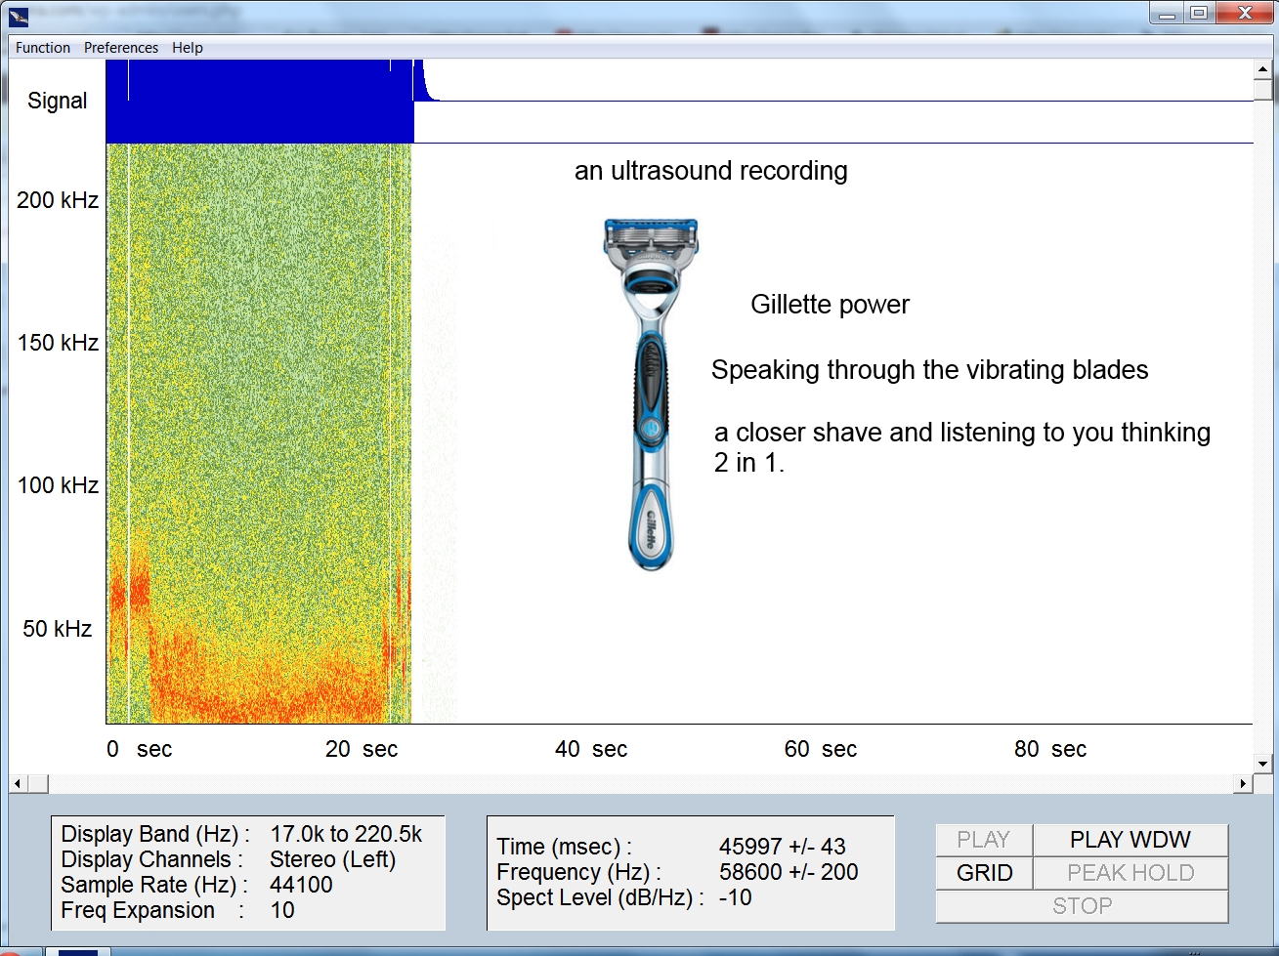Click the vertical scrollbar up arrow
Viewport: 1279px width, 956px height.
click(1262, 70)
